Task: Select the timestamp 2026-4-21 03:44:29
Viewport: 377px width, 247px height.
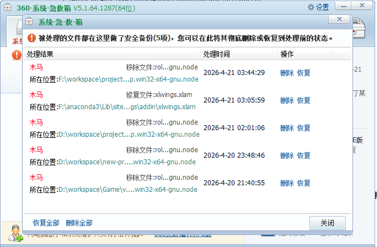Action: pos(234,73)
